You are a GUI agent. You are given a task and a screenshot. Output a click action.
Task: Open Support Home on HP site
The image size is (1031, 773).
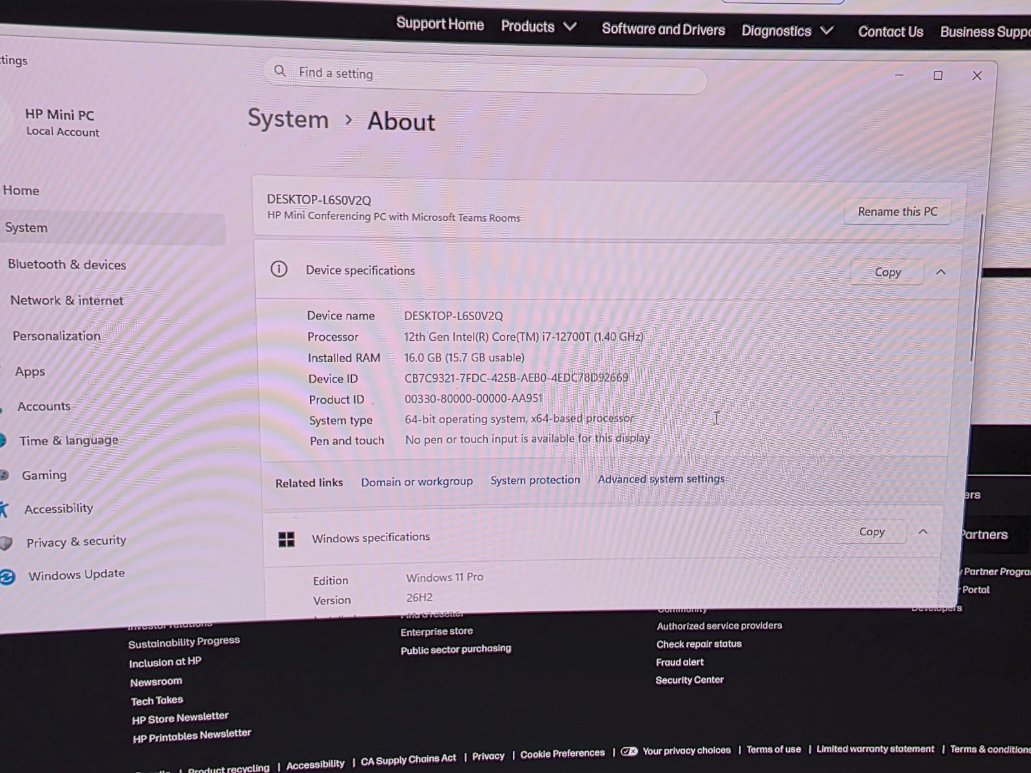coord(440,24)
